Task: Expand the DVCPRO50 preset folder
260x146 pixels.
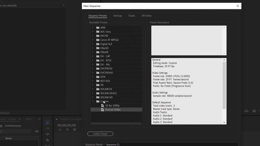Action: (93, 69)
